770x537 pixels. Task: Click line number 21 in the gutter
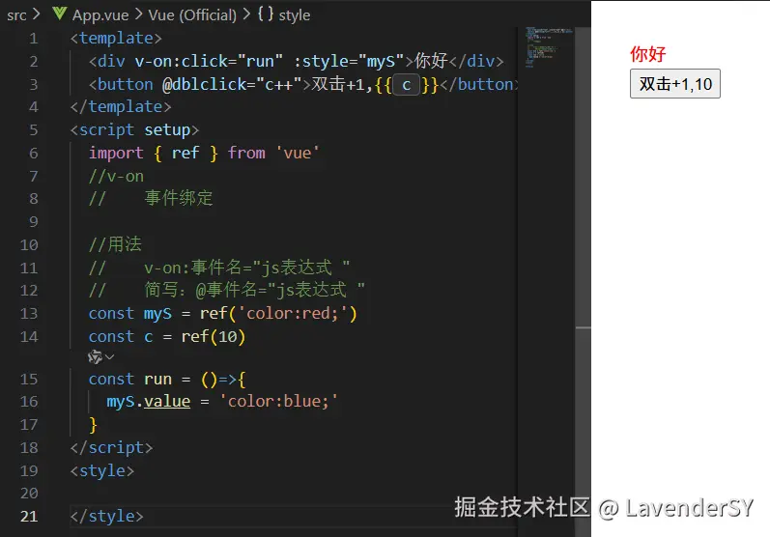tap(29, 517)
